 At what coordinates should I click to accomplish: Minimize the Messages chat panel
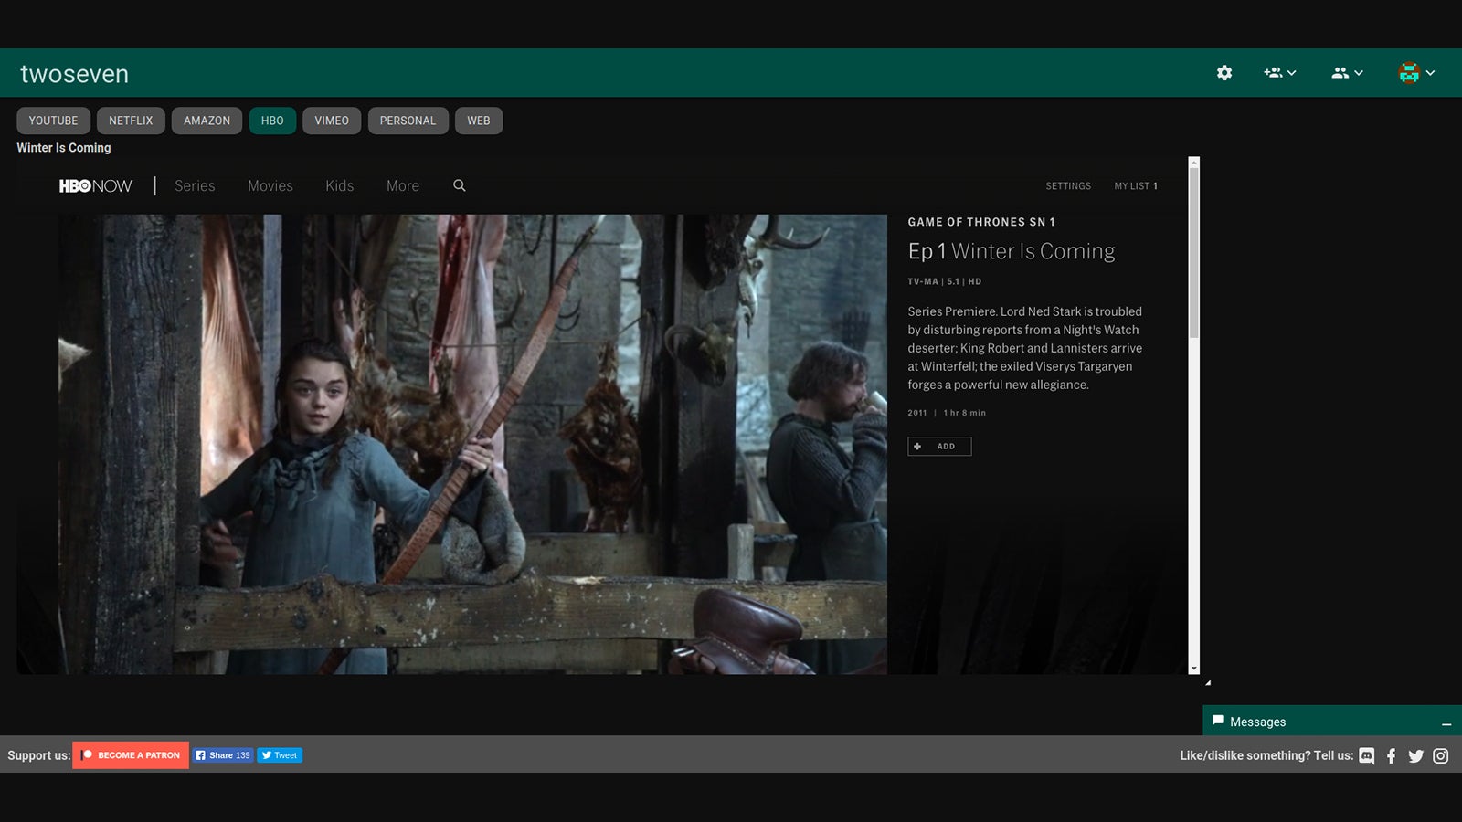[1446, 723]
